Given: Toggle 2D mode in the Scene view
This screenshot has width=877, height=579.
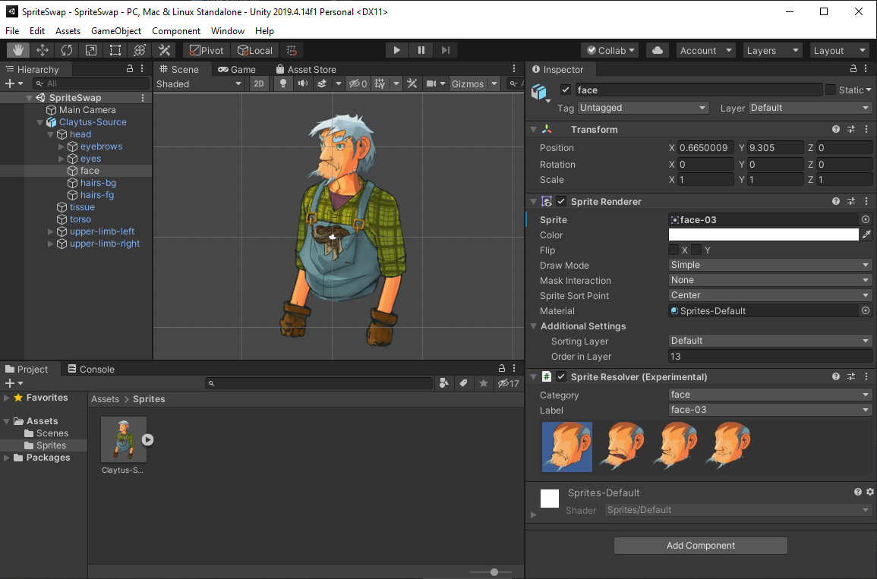Looking at the screenshot, I should click(258, 83).
